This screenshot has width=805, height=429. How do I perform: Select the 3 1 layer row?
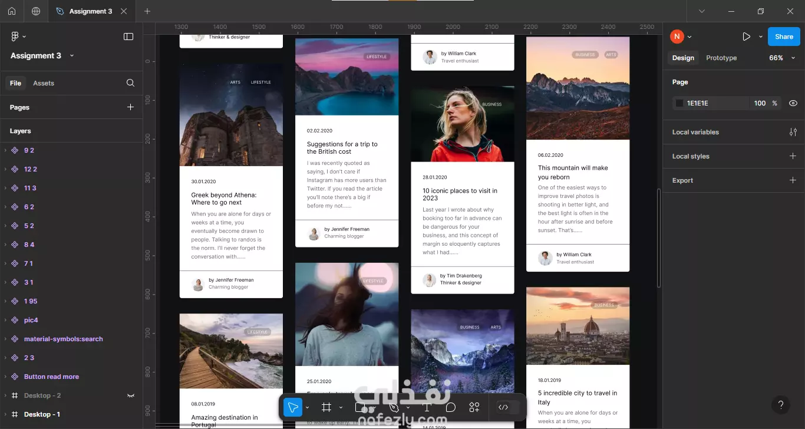click(x=71, y=282)
